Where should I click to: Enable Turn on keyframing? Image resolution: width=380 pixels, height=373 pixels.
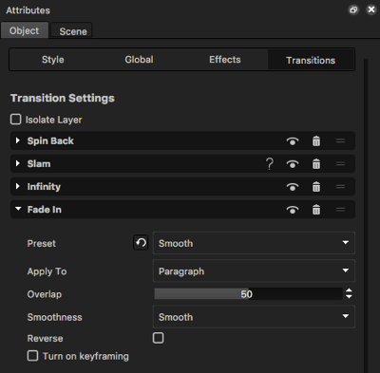[32, 356]
